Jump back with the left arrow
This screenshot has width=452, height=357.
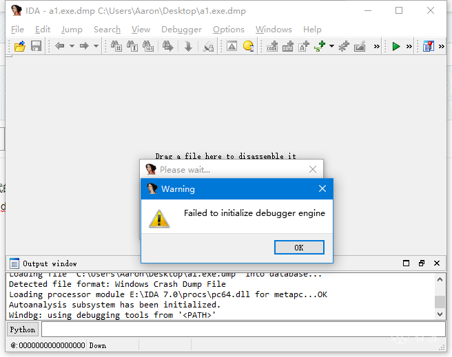(x=60, y=46)
